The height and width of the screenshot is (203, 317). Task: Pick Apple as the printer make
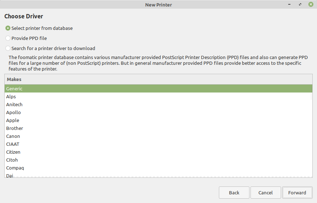click(158, 120)
